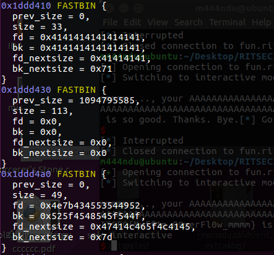This screenshot has height=255, width=274.
Task: Click the 'bk_nextsize = 0x7d' line
Action: (x=62, y=237)
